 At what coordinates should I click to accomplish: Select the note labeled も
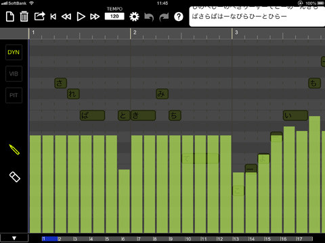314,83
